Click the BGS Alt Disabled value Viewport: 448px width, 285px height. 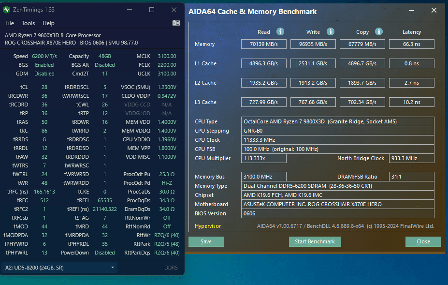(105, 65)
